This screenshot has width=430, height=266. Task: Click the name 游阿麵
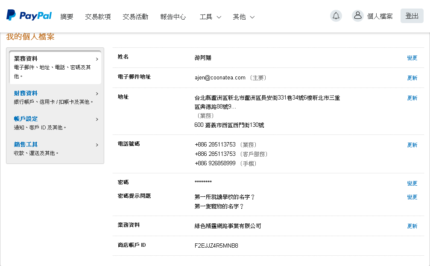point(203,58)
